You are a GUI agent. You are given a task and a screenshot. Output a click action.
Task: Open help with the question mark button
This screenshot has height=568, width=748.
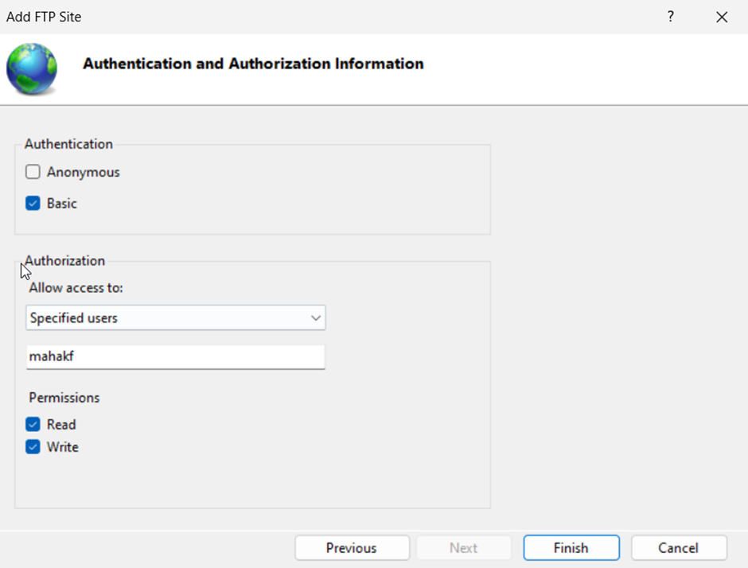(671, 17)
